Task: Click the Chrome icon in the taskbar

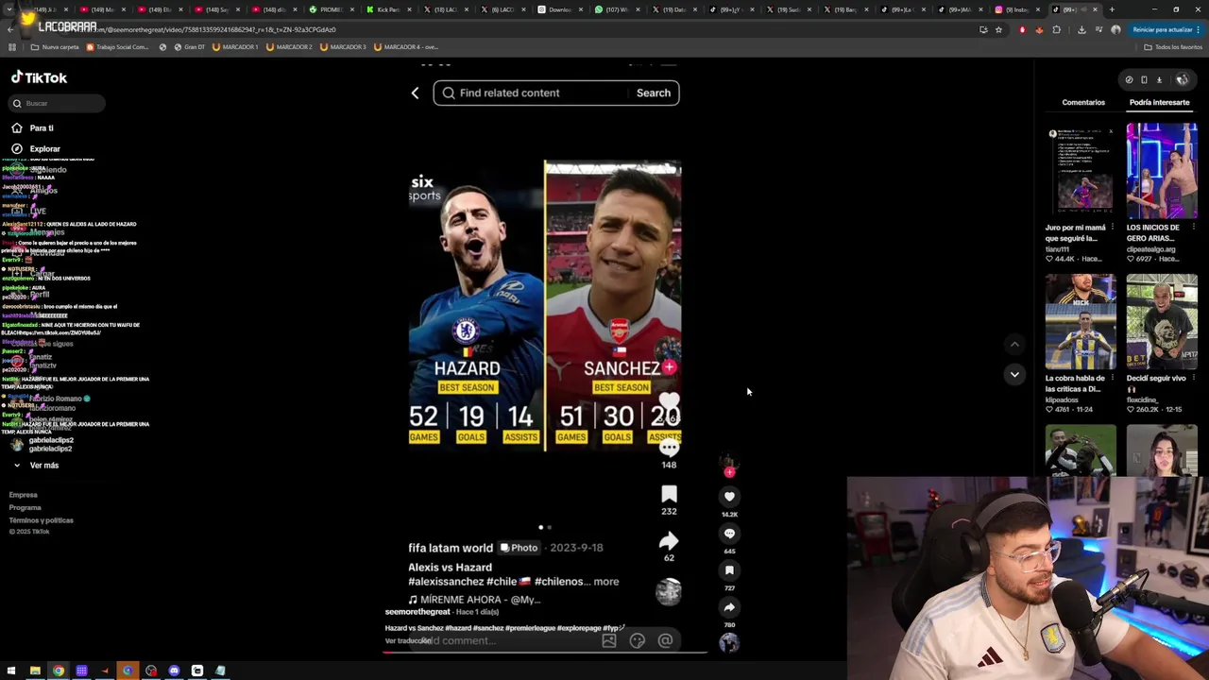Action: coord(59,671)
